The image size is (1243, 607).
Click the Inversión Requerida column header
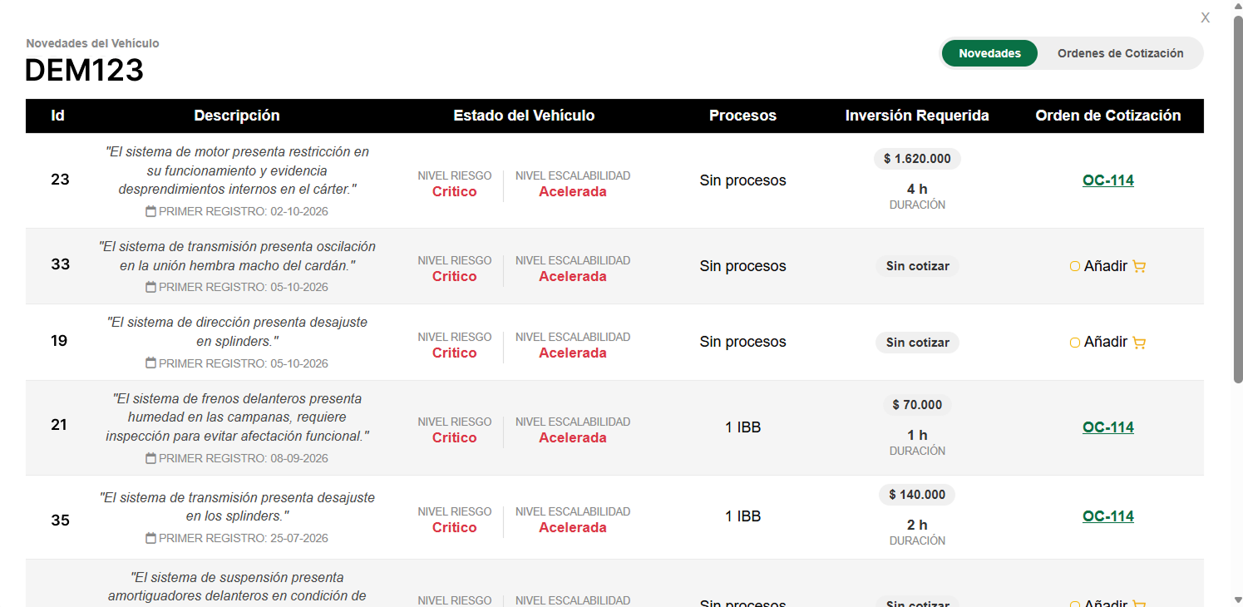point(917,116)
